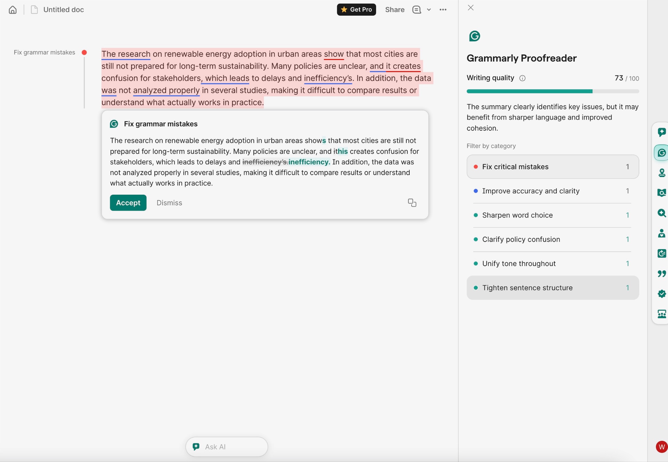Select the personalize voice icon in sidebar

(x=662, y=233)
